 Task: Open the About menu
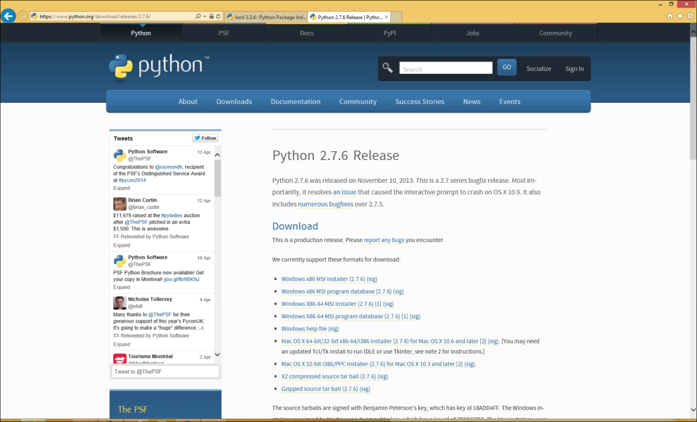pos(188,102)
